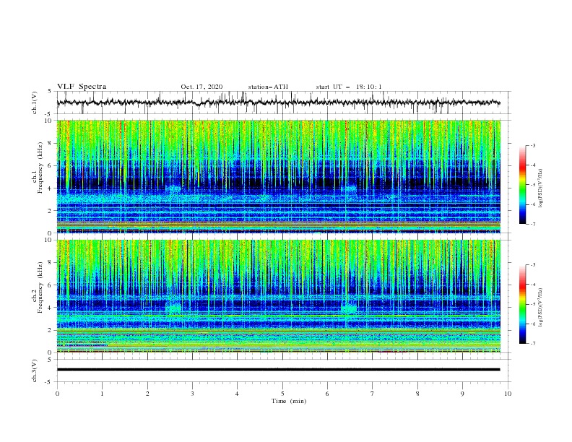Viewport: 572px width, 442px height.
Task: Click the "station=ATH" label
Action: [268, 87]
